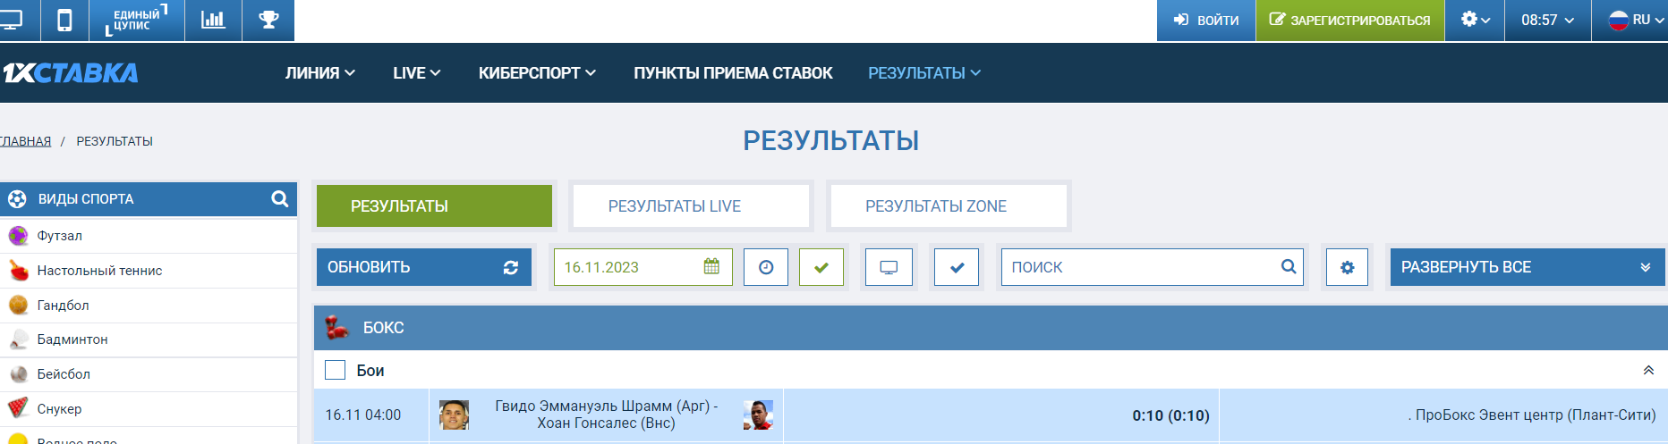
Task: Click score 0:10 (0:10)
Action: point(1170,415)
